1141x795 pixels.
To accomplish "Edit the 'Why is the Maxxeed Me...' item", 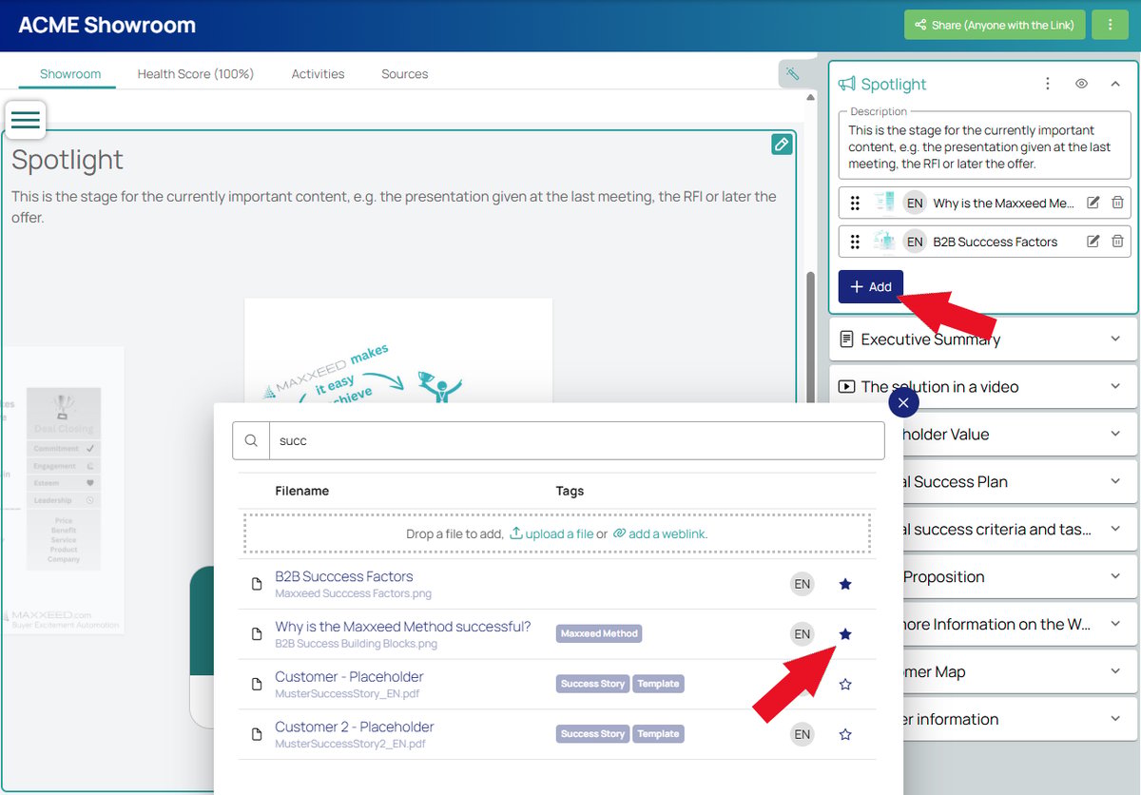I will [1093, 203].
